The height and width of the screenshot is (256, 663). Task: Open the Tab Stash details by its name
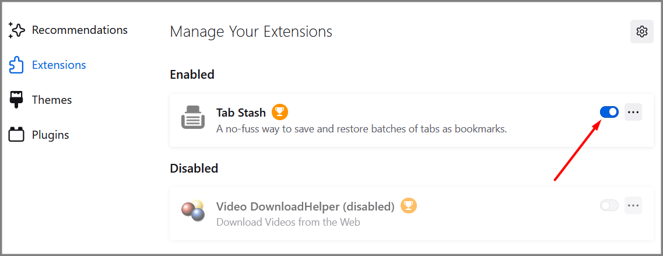click(241, 113)
